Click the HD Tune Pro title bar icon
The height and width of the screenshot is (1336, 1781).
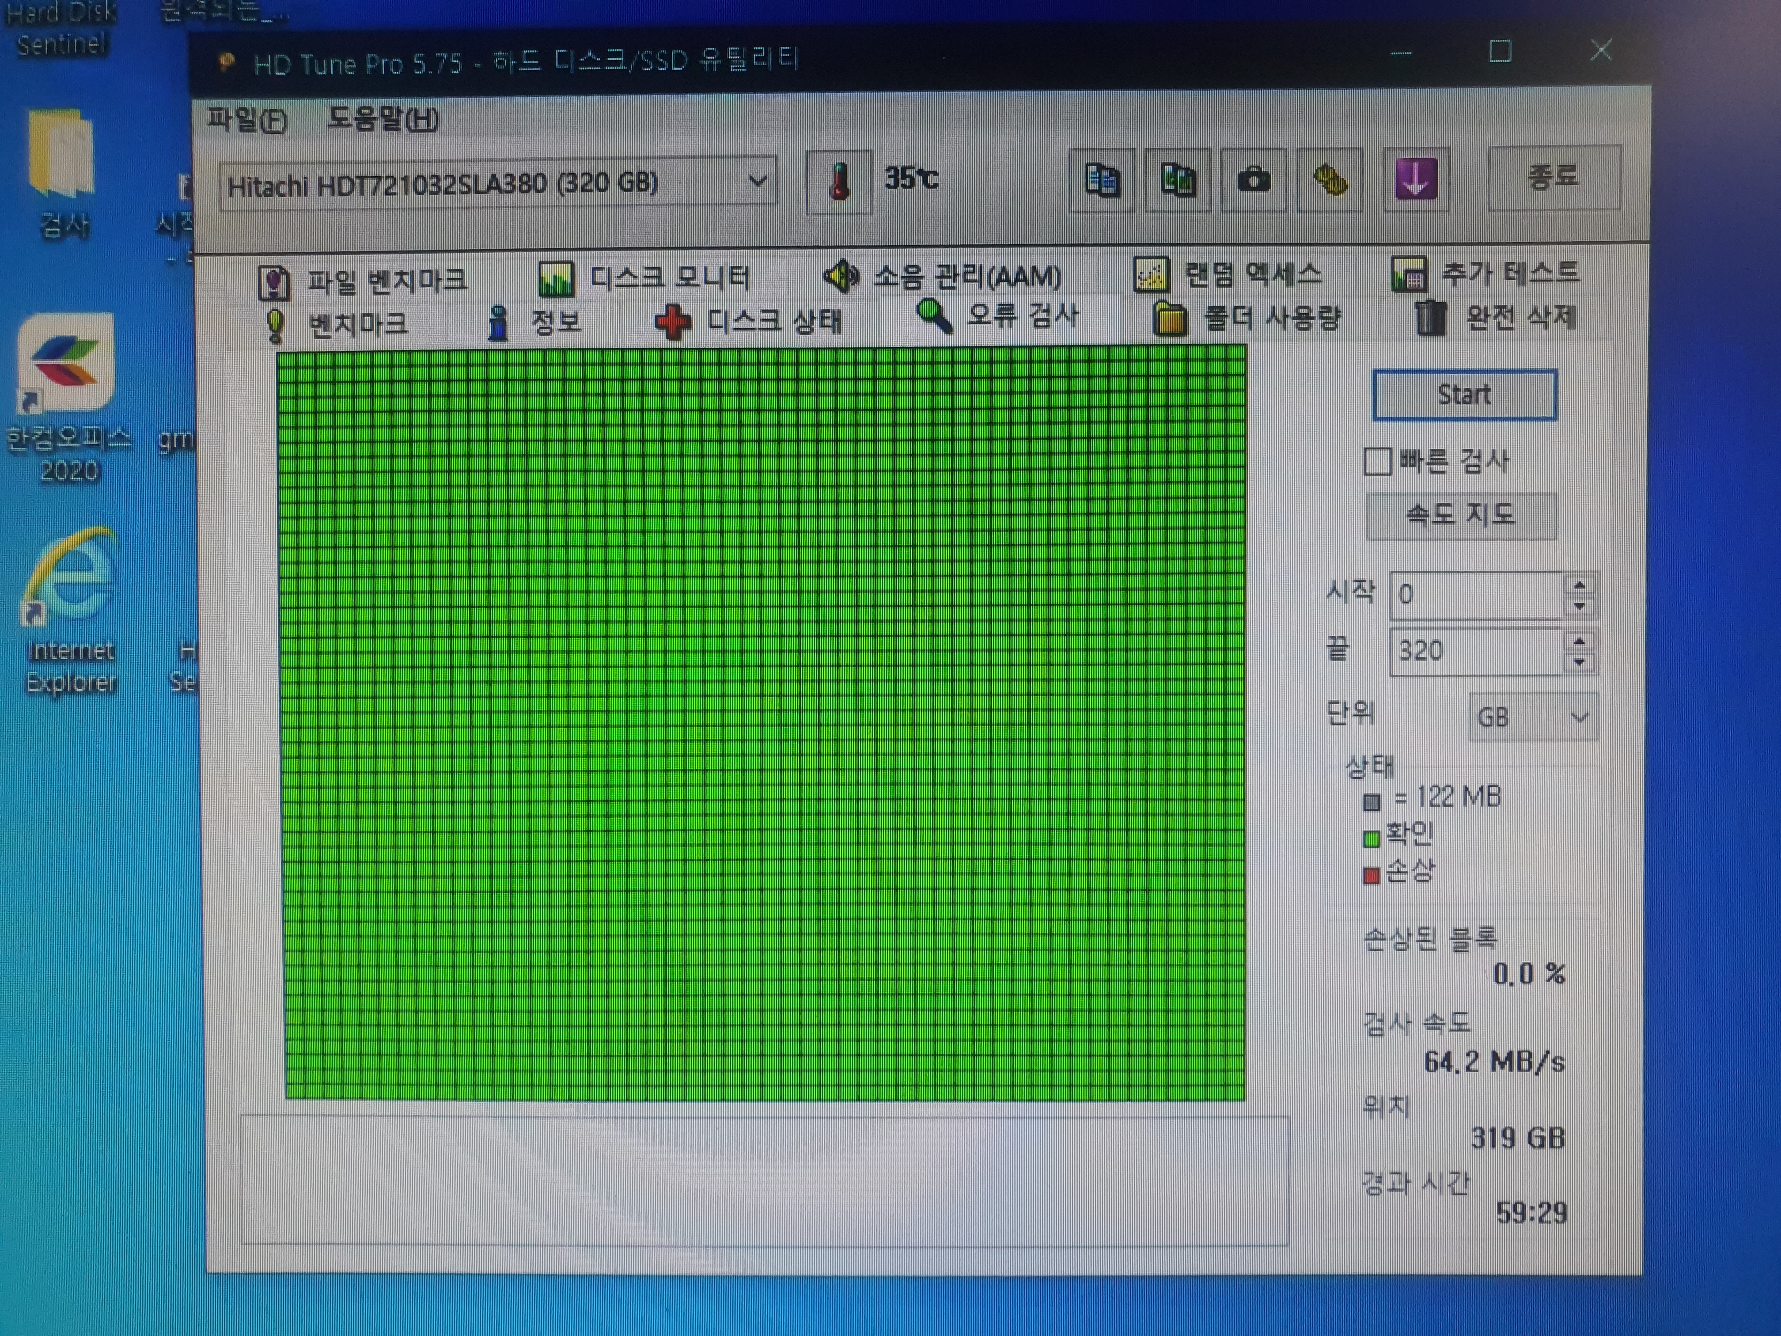tap(226, 62)
